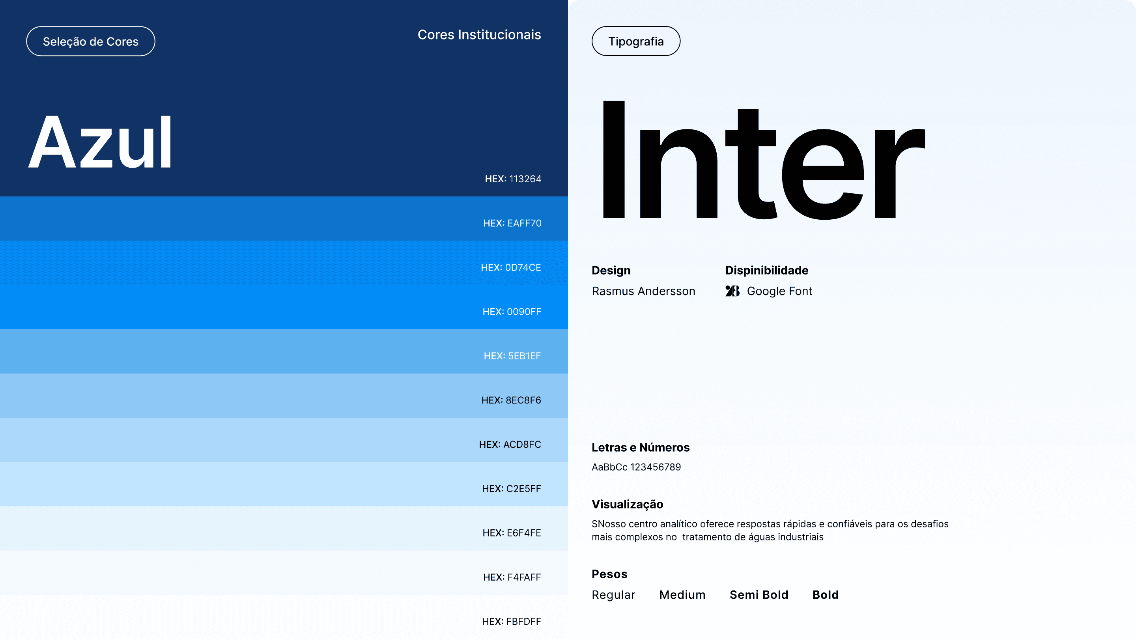Select the Semi Bold weight label
The height and width of the screenshot is (639, 1136).
tap(759, 595)
